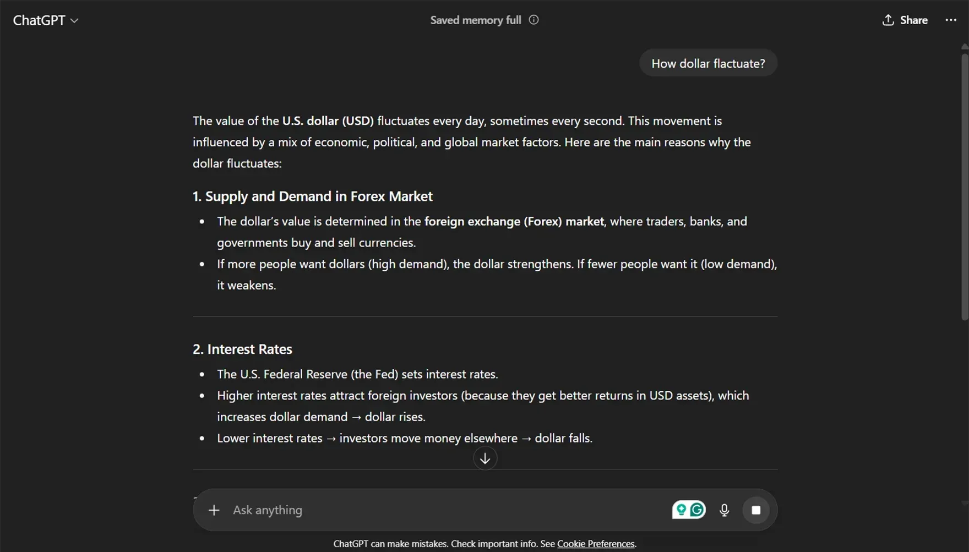Image resolution: width=969 pixels, height=552 pixels.
Task: Click the green Grammarly G icon
Action: click(697, 510)
